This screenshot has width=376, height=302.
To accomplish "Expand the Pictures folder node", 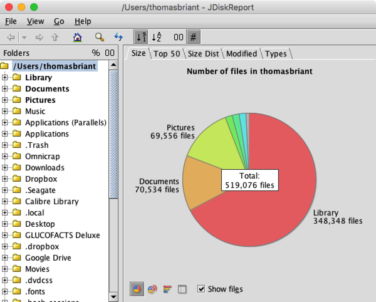I will [x=4, y=100].
